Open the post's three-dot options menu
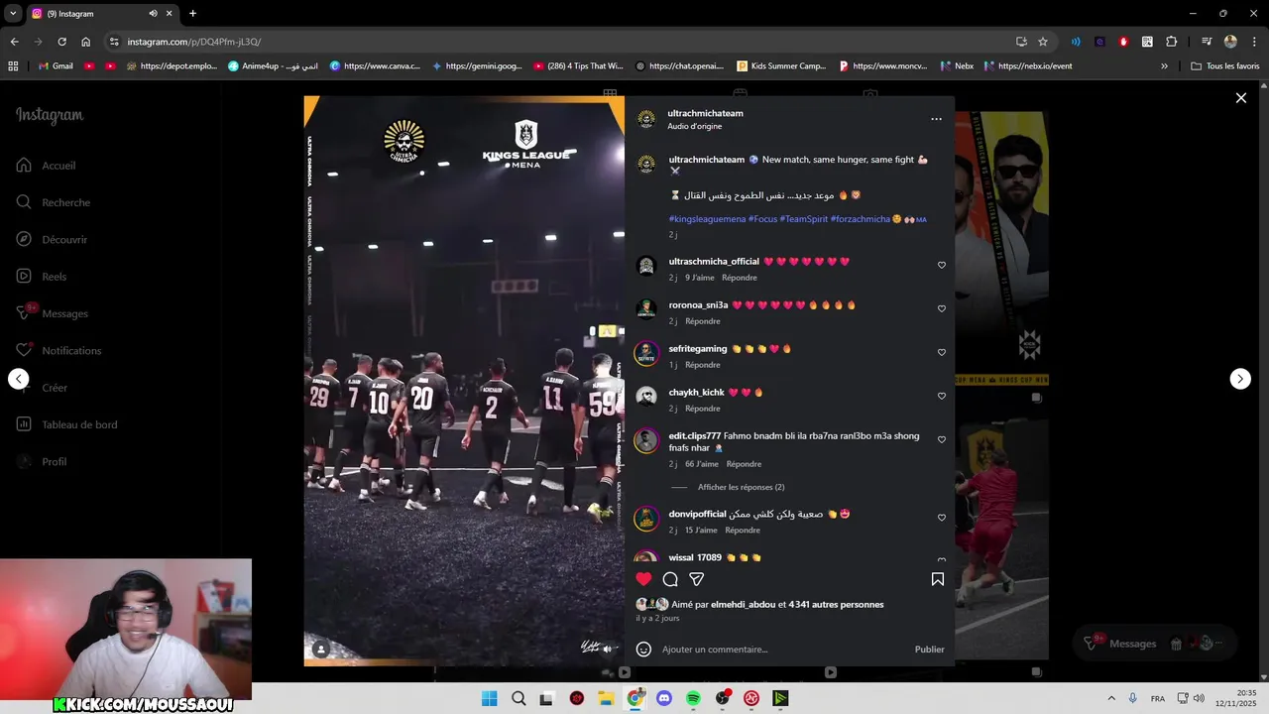 (x=936, y=119)
